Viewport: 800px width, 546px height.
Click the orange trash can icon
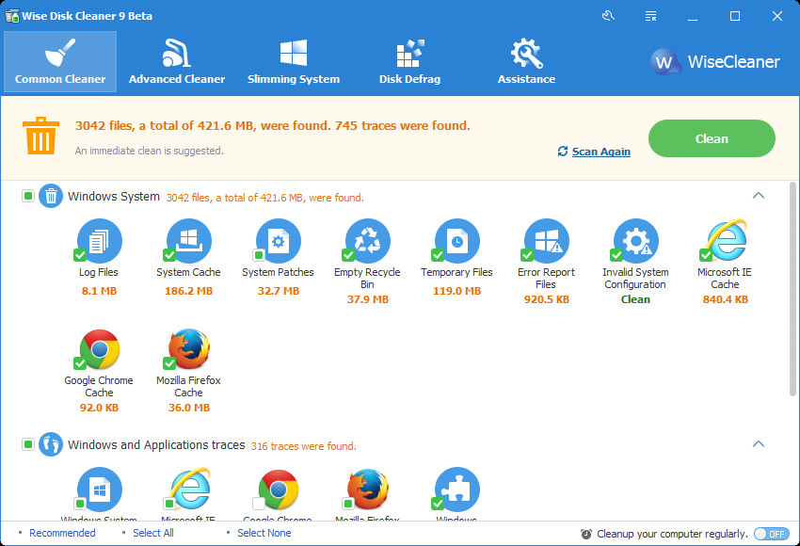[40, 136]
